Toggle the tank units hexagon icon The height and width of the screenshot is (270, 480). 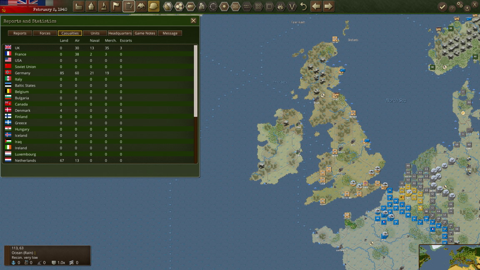coord(190,6)
